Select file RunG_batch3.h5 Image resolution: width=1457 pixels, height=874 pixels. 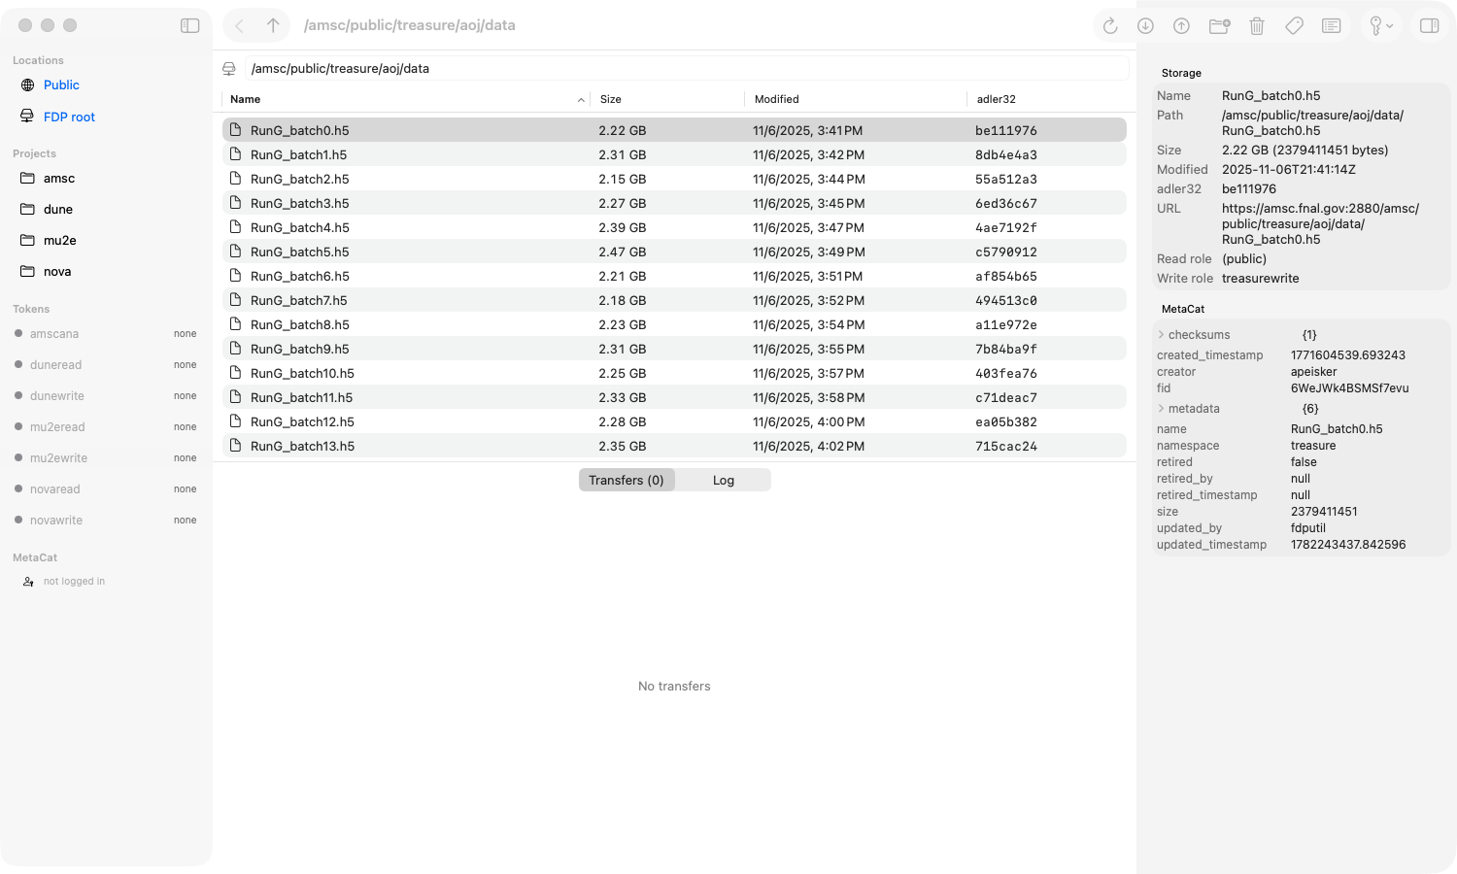674,203
